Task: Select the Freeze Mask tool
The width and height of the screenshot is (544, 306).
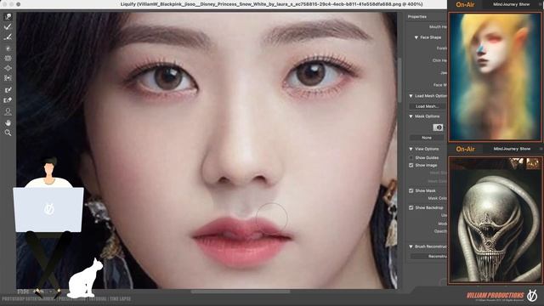Action: point(8,90)
